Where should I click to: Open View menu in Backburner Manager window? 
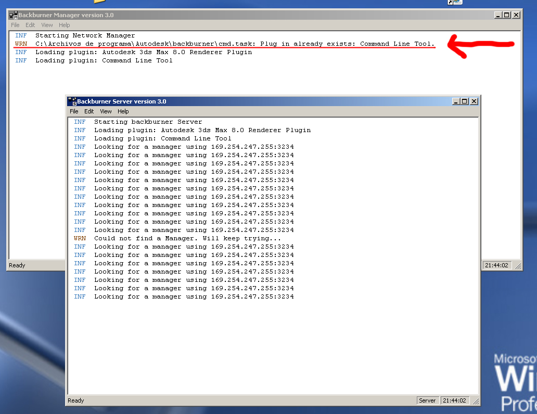point(47,25)
